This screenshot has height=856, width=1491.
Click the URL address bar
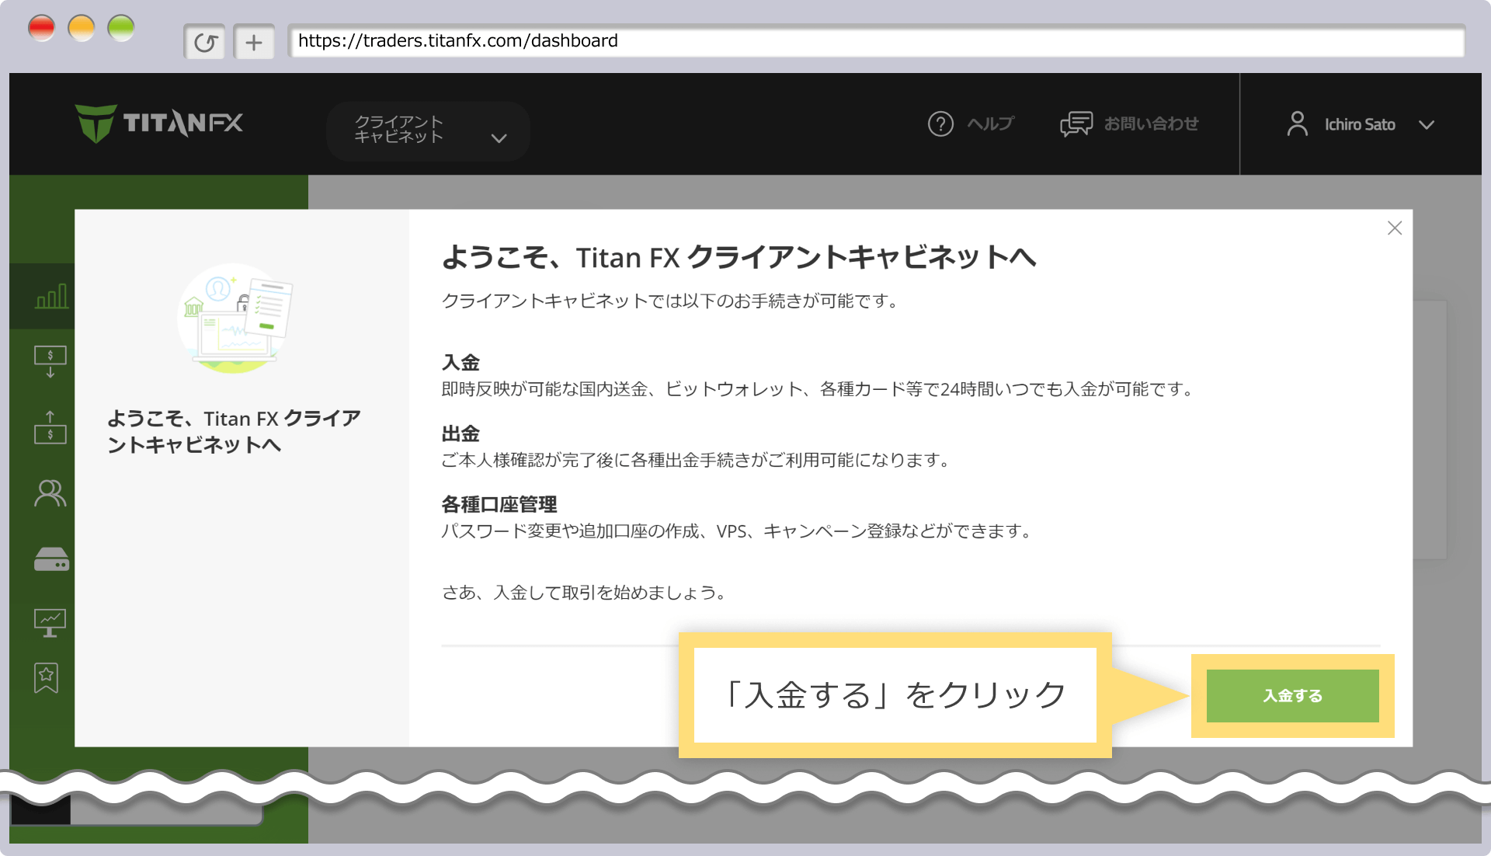pyautogui.click(x=876, y=40)
